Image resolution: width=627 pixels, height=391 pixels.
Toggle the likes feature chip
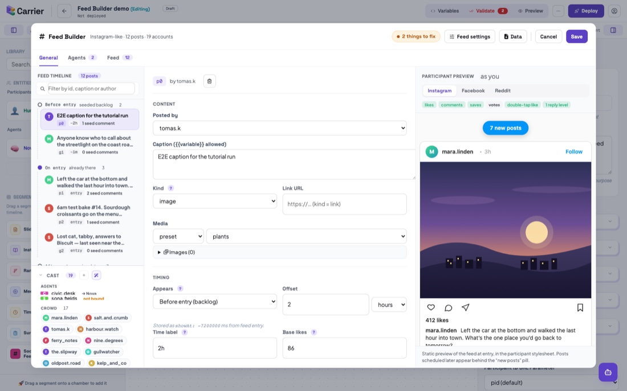(429, 105)
